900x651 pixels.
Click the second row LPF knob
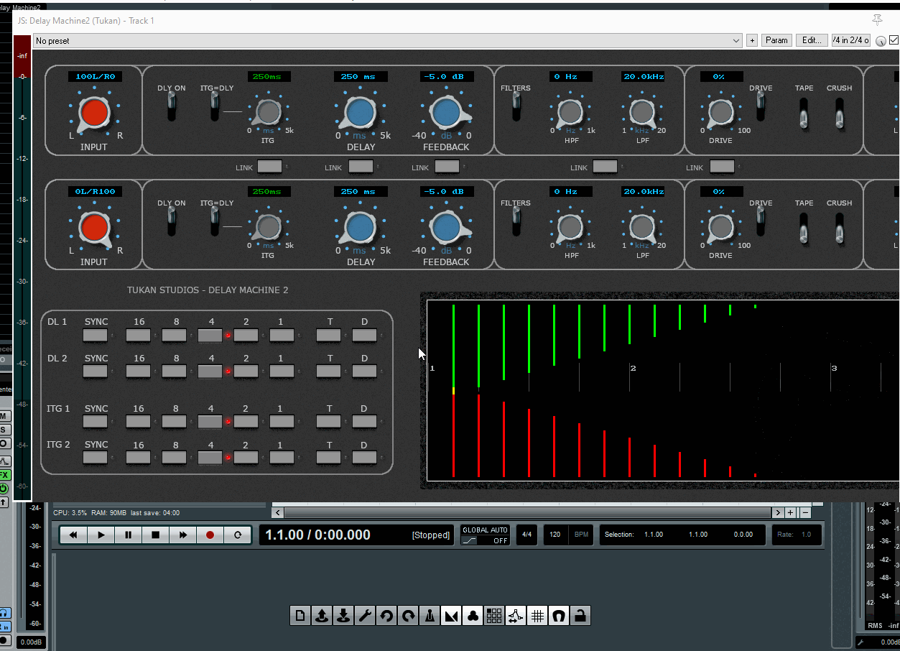click(x=641, y=227)
